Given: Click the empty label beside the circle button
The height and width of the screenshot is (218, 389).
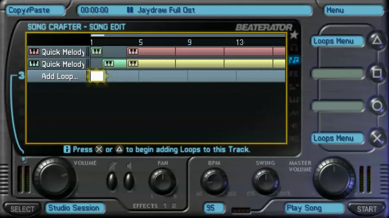Looking at the screenshot, I should tap(338, 106).
